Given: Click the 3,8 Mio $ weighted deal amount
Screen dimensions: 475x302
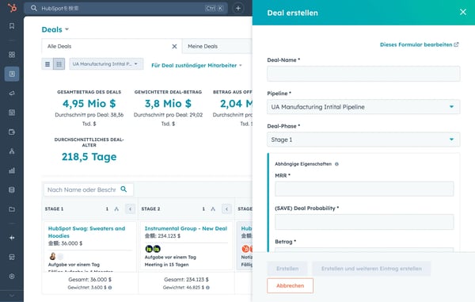Looking at the screenshot, I should click(x=168, y=103).
